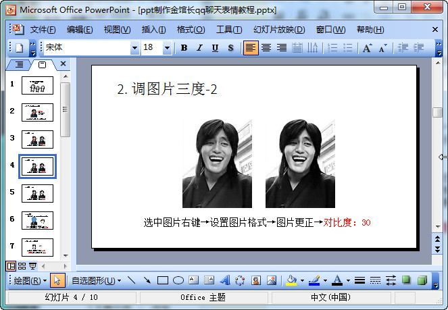448x310 pixels.
Task: Toggle bulleted list
Action: pyautogui.click(x=348, y=48)
